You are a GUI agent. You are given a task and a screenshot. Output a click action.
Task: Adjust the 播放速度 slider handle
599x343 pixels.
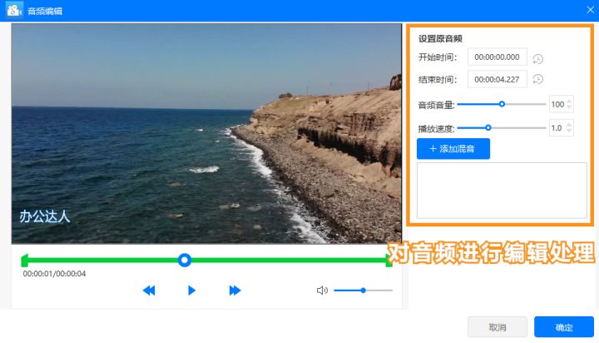point(488,127)
